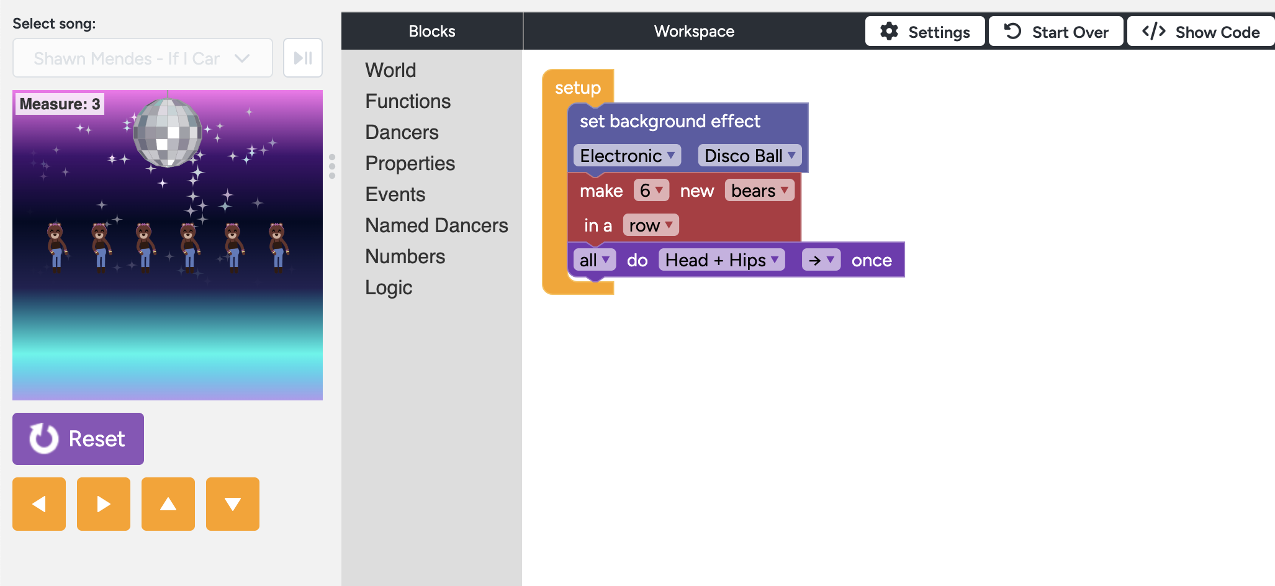Open the Events blocks category
This screenshot has height=586, width=1275.
[x=395, y=194]
